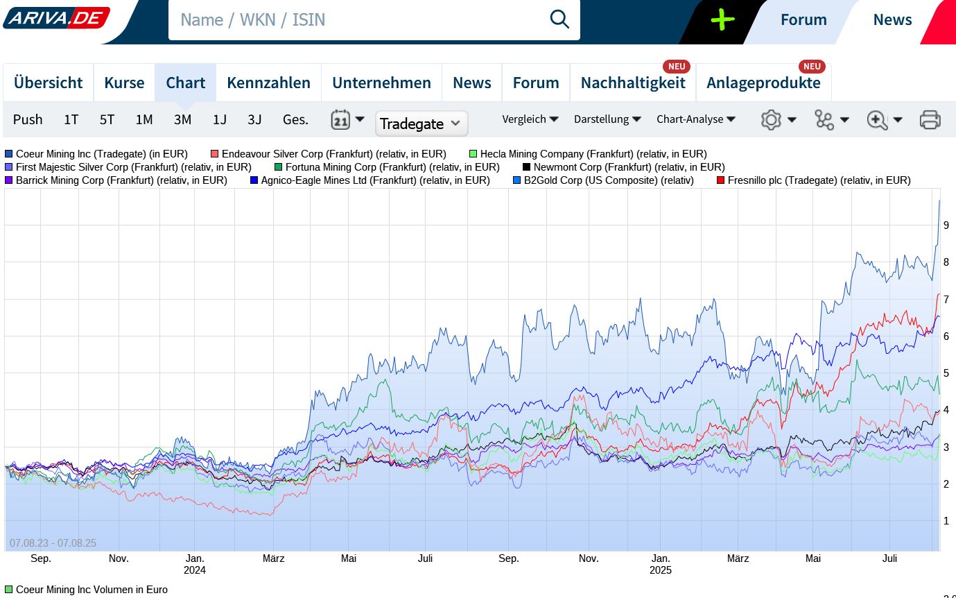Switch to the Kennzahlen tab
This screenshot has width=956, height=598.
268,83
